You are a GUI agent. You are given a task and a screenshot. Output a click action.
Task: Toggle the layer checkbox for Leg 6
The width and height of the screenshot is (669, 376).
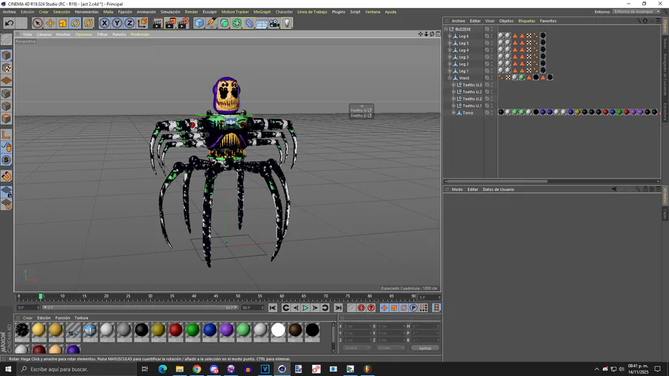[x=487, y=36]
